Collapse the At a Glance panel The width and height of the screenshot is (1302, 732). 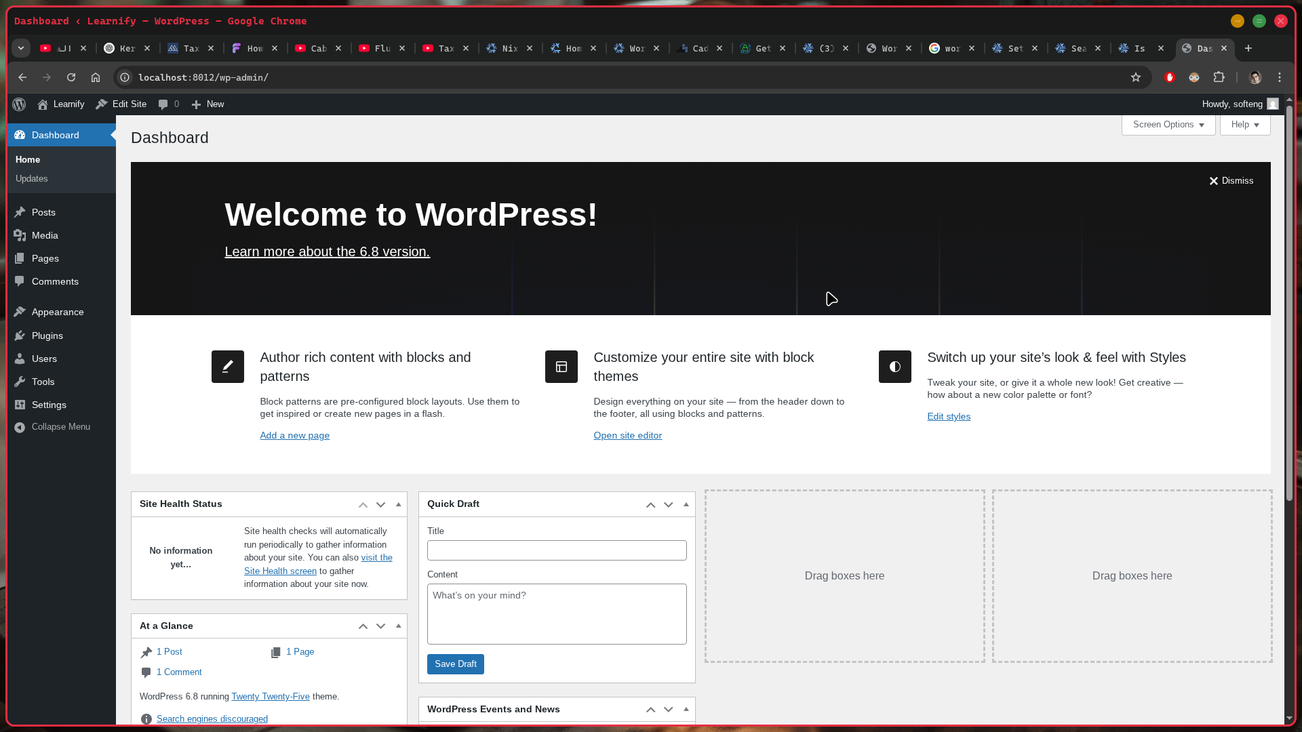coord(398,626)
